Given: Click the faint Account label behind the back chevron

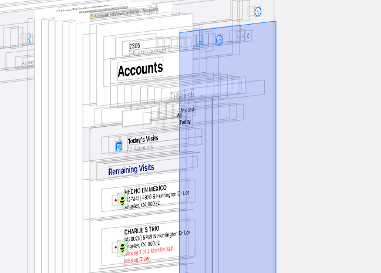Looking at the screenshot, I should [x=28, y=62].
